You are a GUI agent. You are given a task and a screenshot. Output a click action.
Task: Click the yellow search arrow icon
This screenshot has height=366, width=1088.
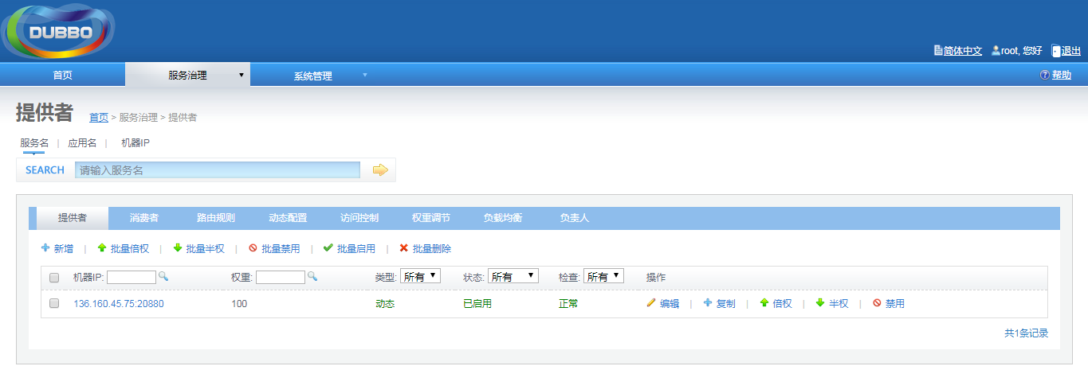[x=380, y=169]
